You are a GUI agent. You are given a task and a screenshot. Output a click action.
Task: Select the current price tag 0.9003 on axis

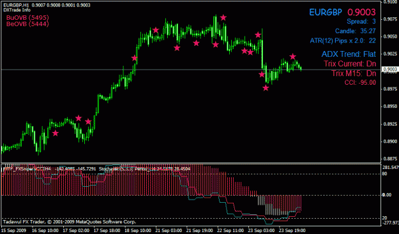390,69
